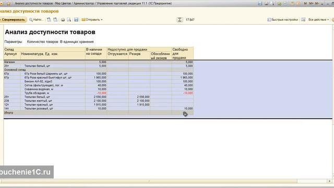Click the orange icon right of the calendar
This screenshot has height=188, width=334.
point(298,4)
